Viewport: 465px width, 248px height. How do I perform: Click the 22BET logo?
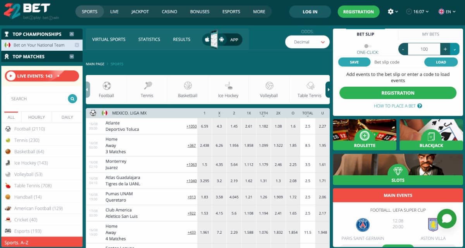click(31, 12)
